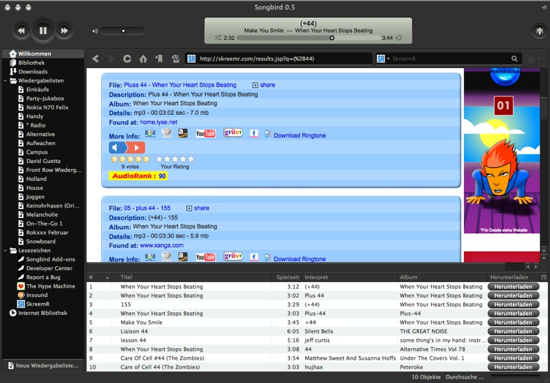This screenshot has height=383, width=550.
Task: Collapse the Lesezeichen folder
Action: tap(5, 250)
